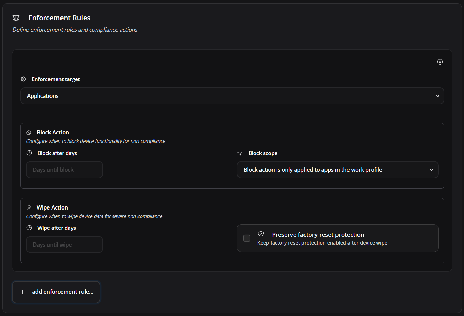Viewport: 464px width, 316px height.
Task: Focus the Days until wipe input field
Action: coord(65,245)
